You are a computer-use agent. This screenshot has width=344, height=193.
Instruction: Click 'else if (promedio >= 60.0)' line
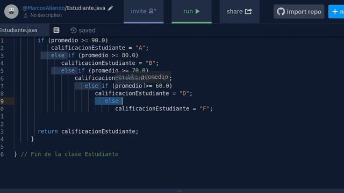[x=128, y=86]
